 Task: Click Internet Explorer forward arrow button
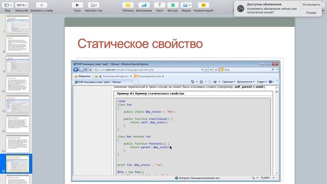point(81,70)
